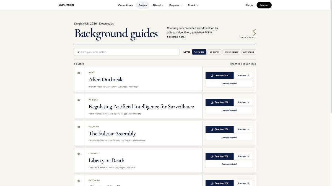This screenshot has width=332, height=186.
Task: Preview the Regulating Artificial Intelligence guide
Action: (x=244, y=102)
